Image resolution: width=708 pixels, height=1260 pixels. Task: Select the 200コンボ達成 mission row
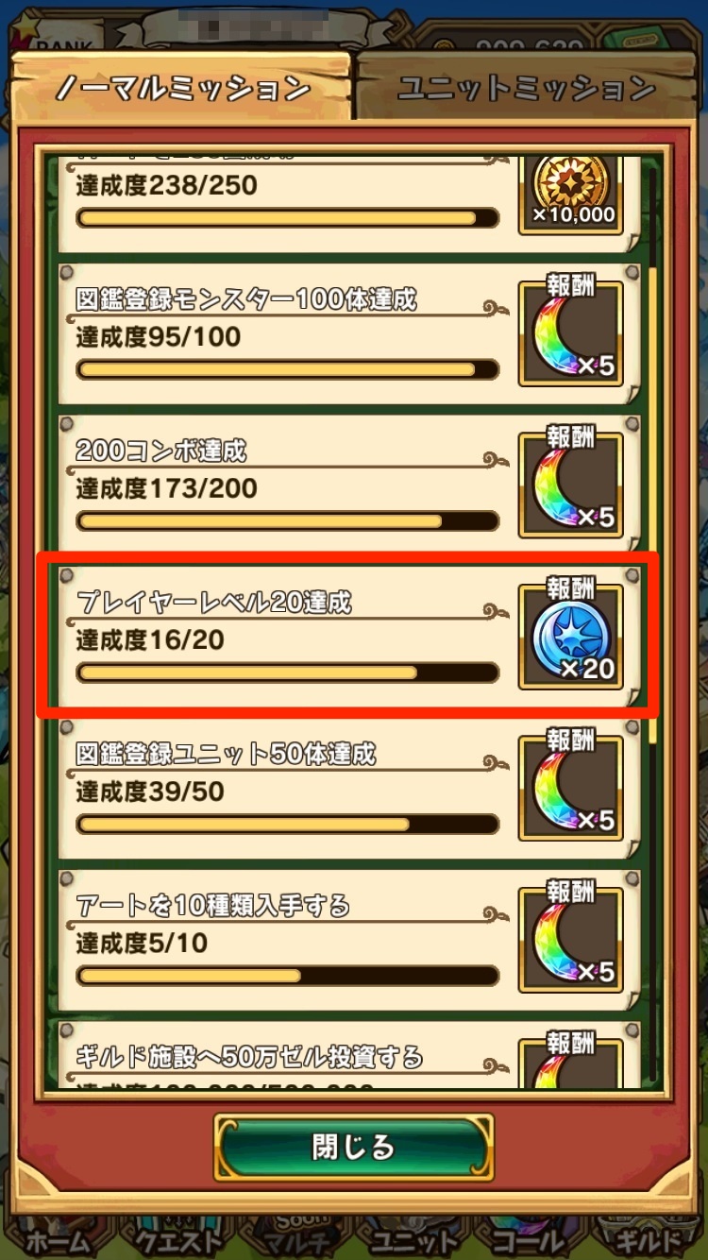(x=346, y=485)
